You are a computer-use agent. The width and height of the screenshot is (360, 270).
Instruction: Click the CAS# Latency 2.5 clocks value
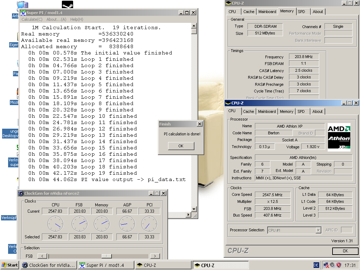[304, 70]
